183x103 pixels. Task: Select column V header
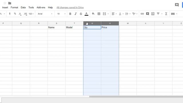[x=110, y=23]
